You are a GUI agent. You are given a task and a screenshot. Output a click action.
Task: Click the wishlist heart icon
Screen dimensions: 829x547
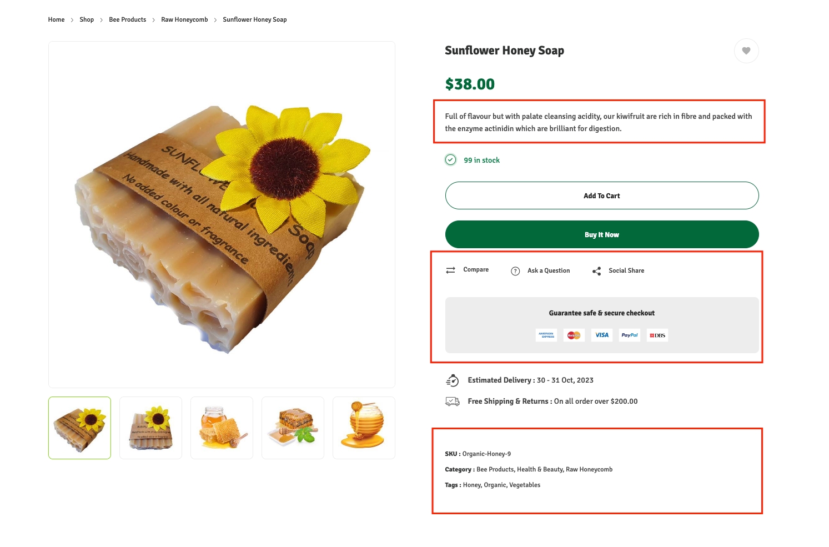click(x=746, y=51)
